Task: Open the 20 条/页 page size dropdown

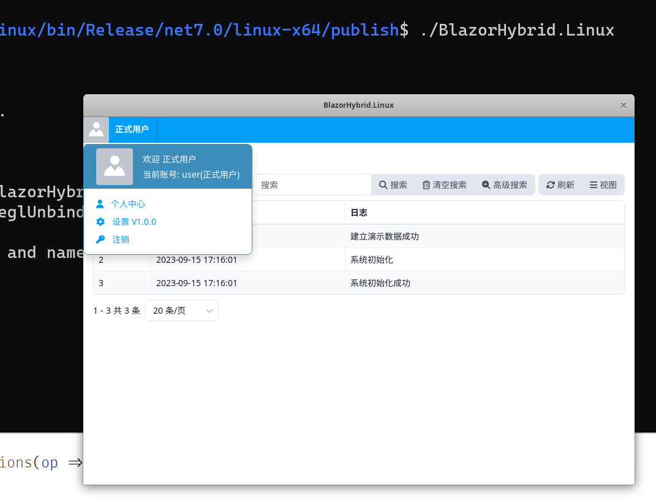Action: click(x=182, y=311)
